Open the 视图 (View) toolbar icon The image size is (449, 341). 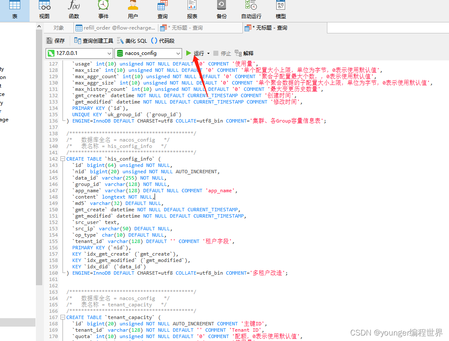point(44,10)
